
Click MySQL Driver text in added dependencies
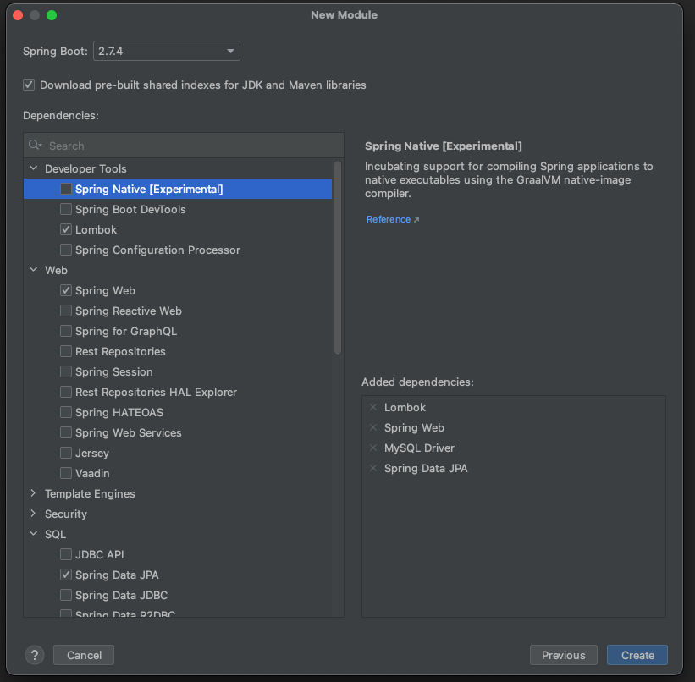point(419,448)
